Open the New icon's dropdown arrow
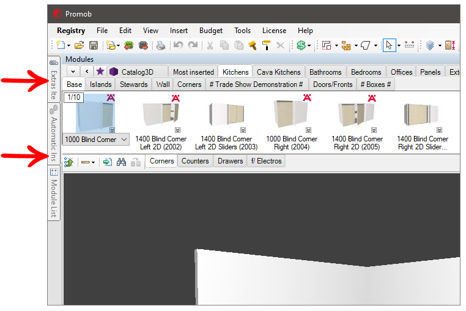The width and height of the screenshot is (466, 311). 68,45
